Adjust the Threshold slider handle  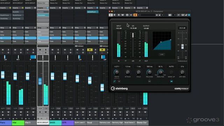tap(182, 47)
